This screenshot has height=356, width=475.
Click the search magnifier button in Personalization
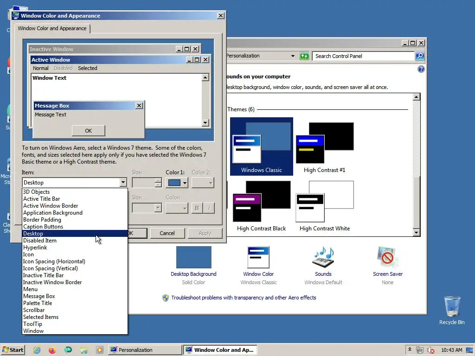pyautogui.click(x=420, y=56)
